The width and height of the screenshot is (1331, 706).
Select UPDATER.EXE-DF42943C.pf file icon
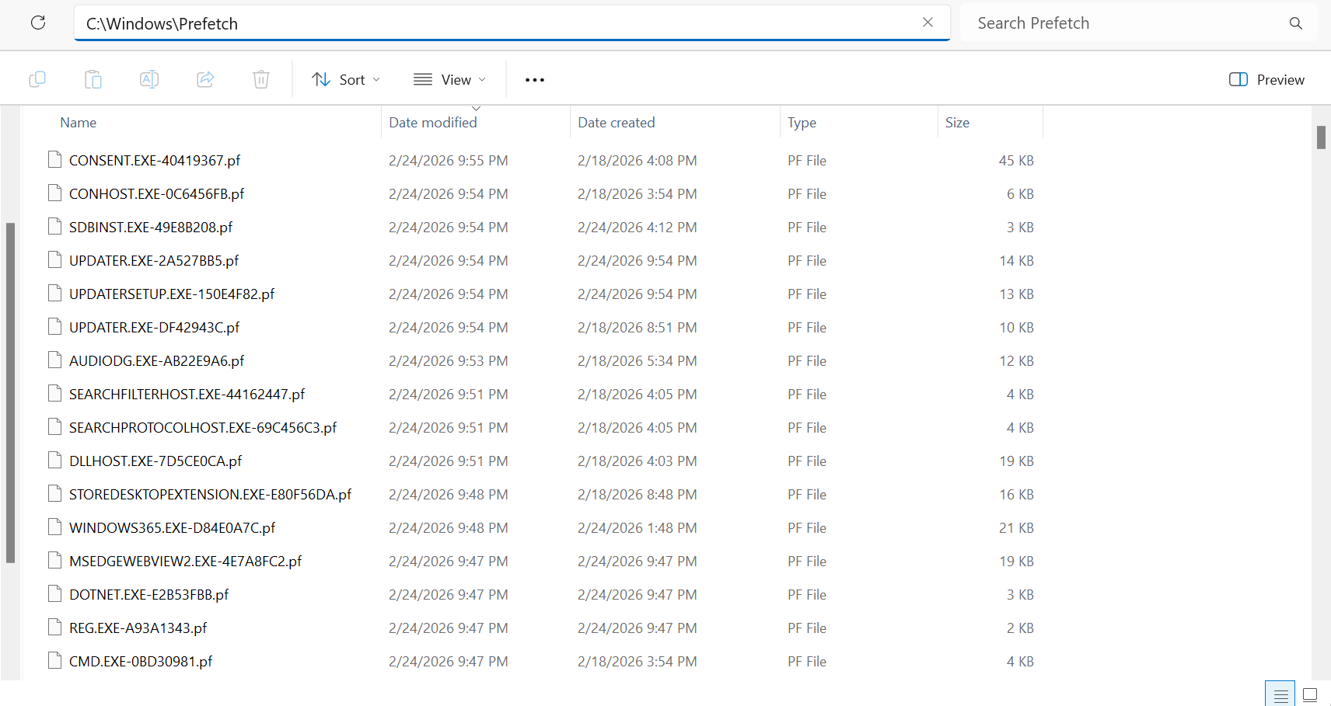tap(54, 327)
